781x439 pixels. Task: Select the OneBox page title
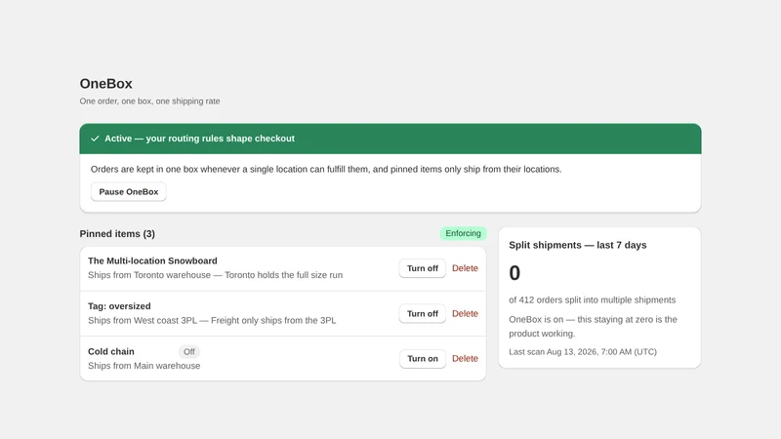point(106,84)
